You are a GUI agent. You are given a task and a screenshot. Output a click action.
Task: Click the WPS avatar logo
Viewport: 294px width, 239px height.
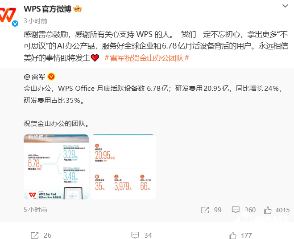coord(8,15)
